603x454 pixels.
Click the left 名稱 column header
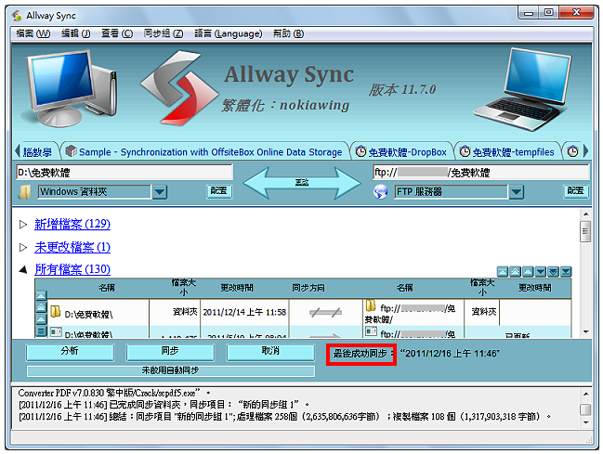coord(107,288)
